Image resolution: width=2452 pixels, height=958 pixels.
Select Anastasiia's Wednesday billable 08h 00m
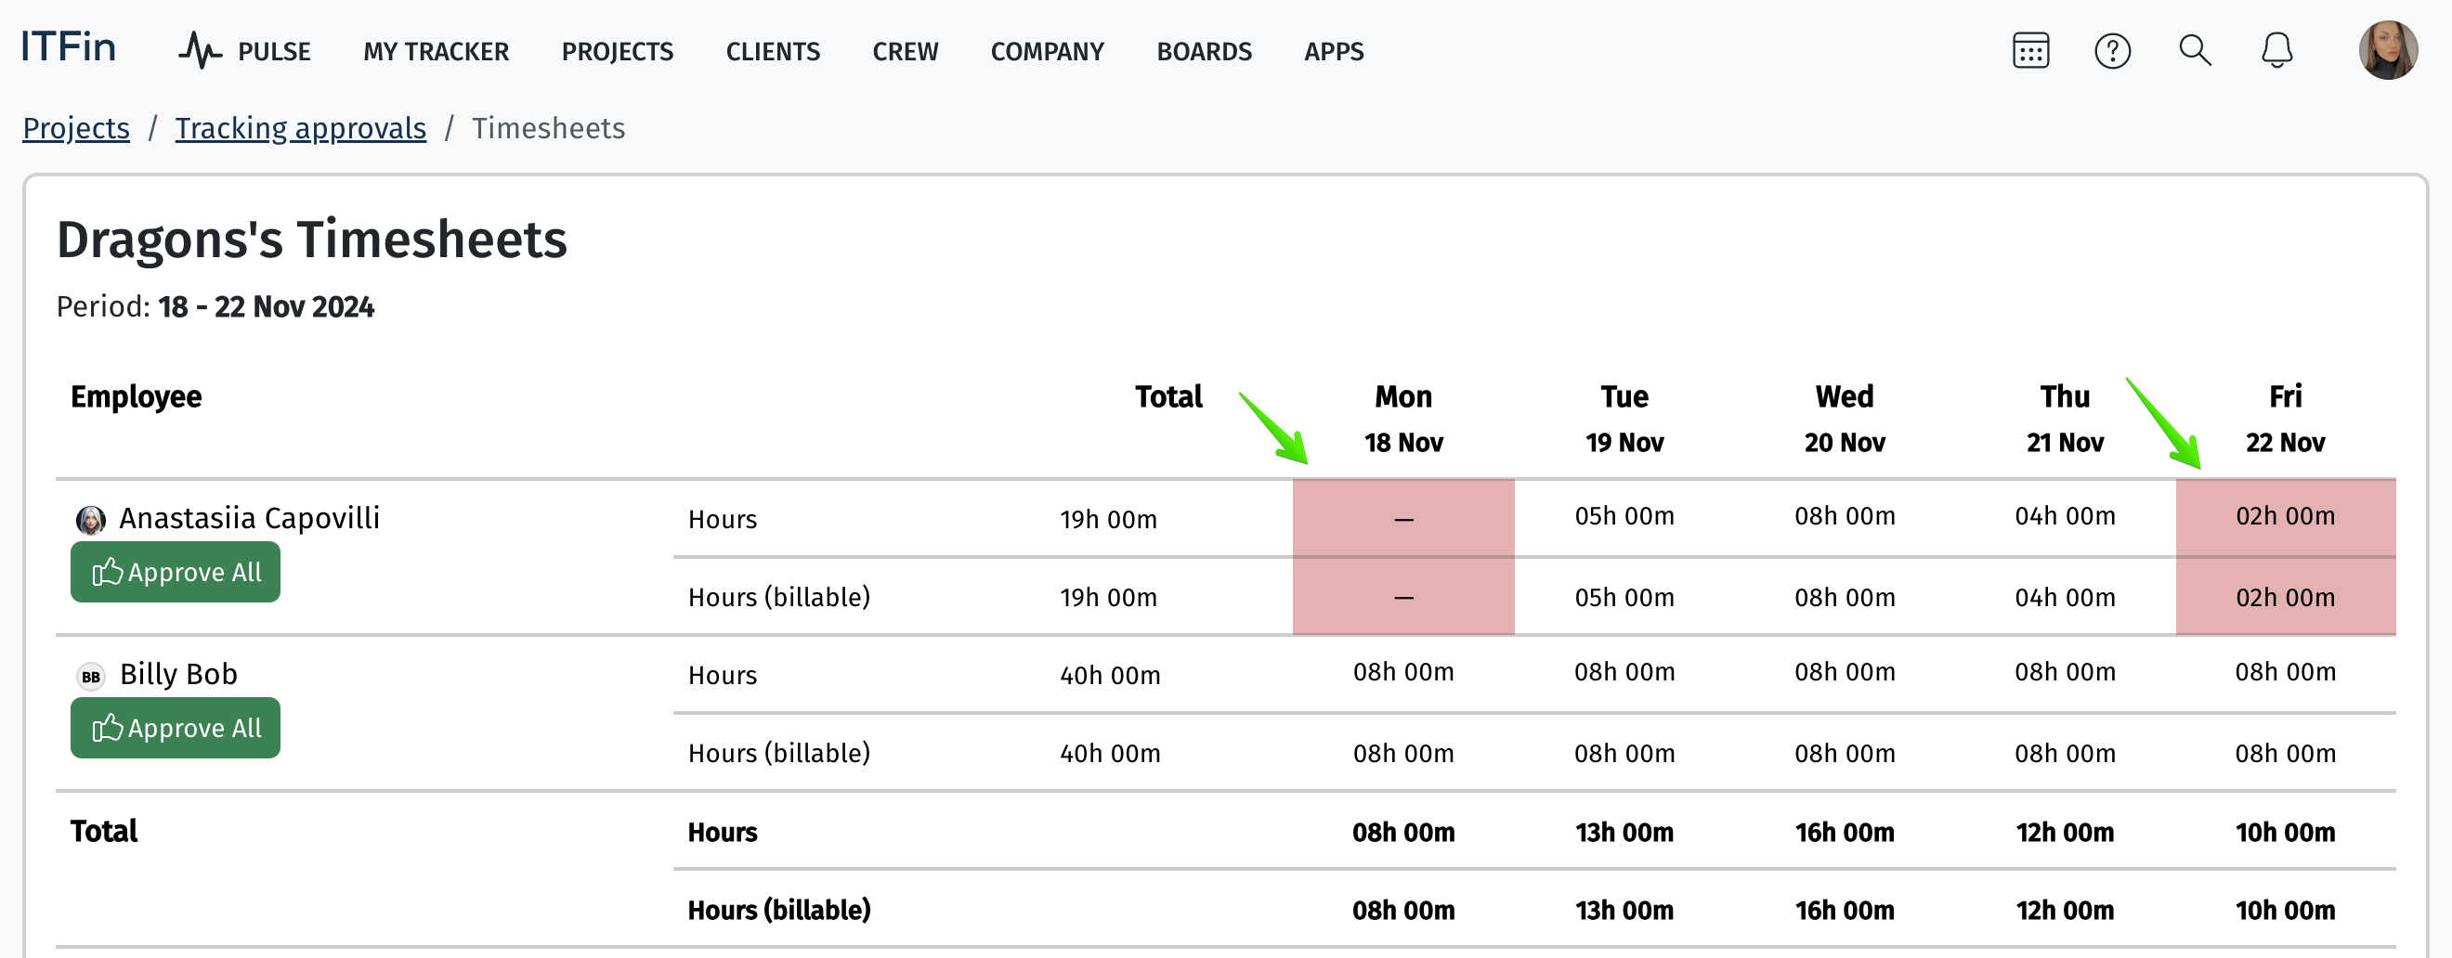[1845, 598]
